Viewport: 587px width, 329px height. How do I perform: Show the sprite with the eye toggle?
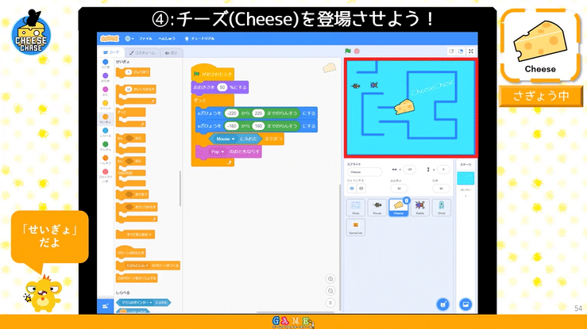(352, 189)
